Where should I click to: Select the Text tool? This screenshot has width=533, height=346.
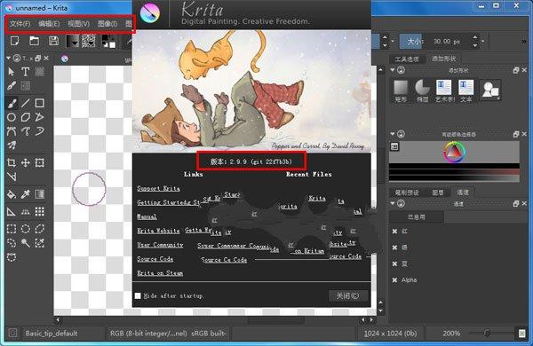pos(26,72)
